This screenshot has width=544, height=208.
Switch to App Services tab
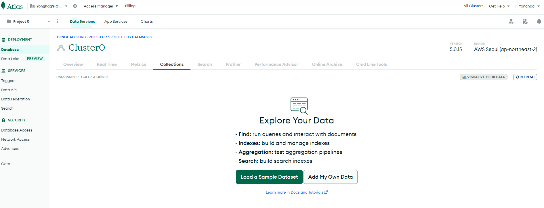coord(116,21)
